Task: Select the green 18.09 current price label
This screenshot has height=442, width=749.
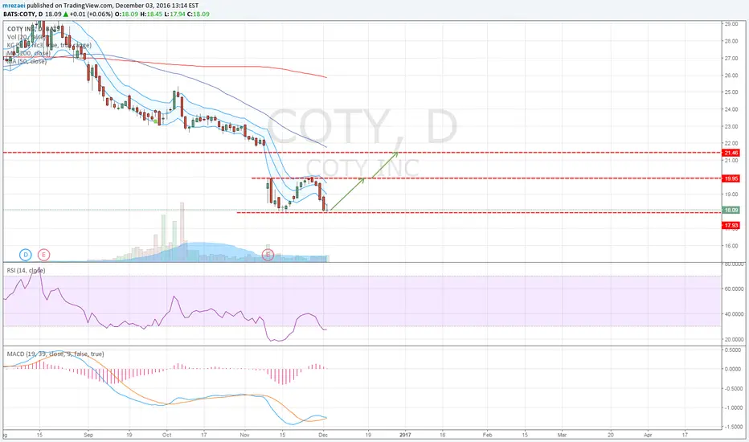Action: pos(731,211)
